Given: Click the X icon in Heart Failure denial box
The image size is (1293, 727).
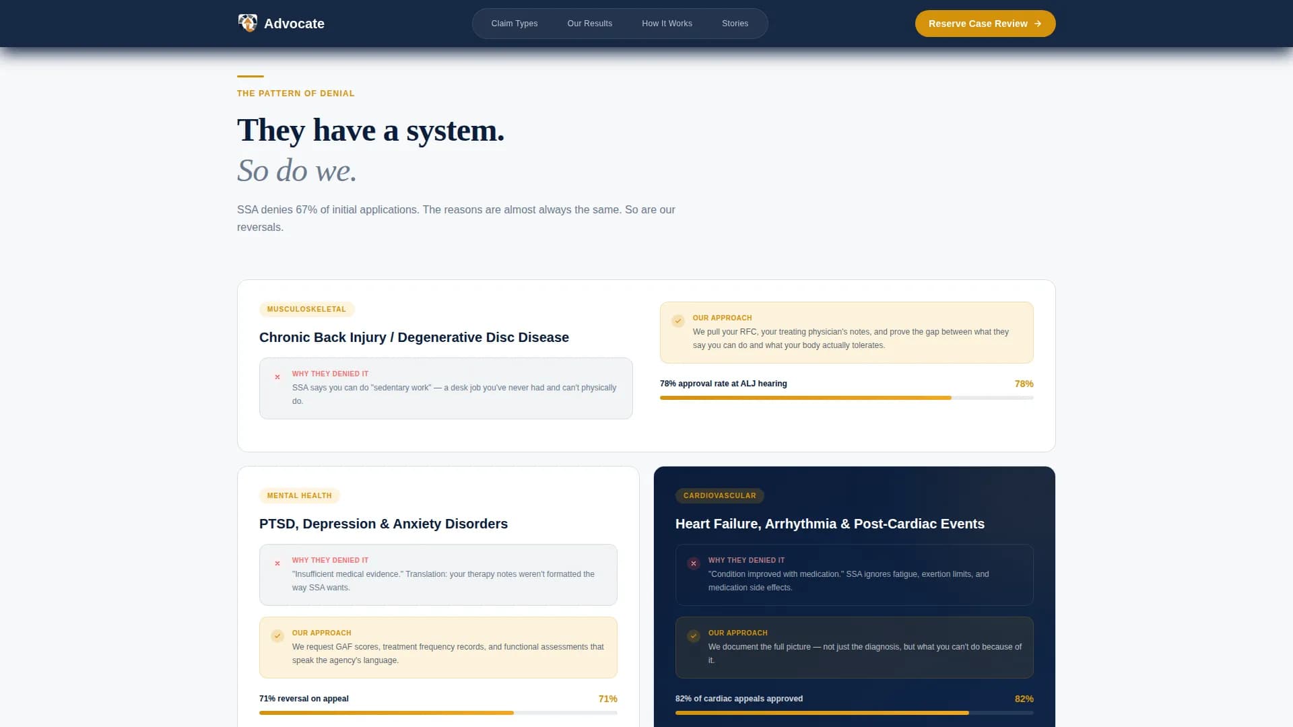Looking at the screenshot, I should [x=694, y=563].
